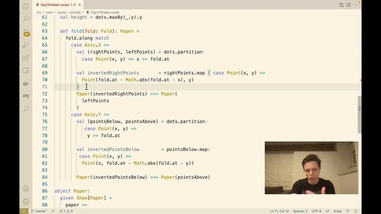Click the 'scala' breadcrumb segment
Viewport: 381px width, 214px height.
pos(61,12)
